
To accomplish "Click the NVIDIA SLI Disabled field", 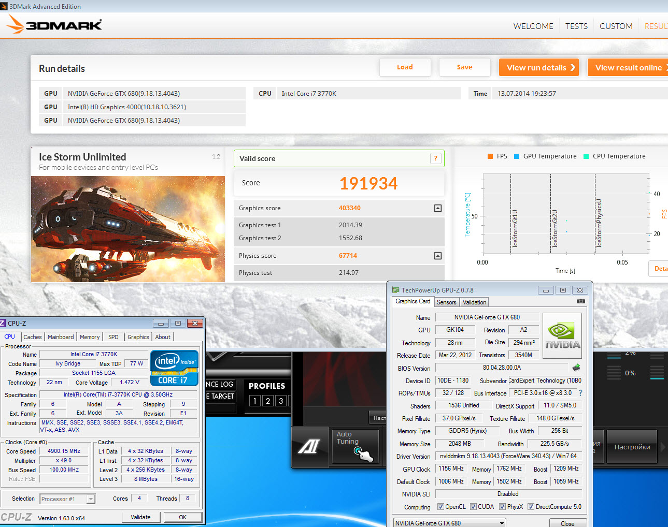I will click(508, 494).
